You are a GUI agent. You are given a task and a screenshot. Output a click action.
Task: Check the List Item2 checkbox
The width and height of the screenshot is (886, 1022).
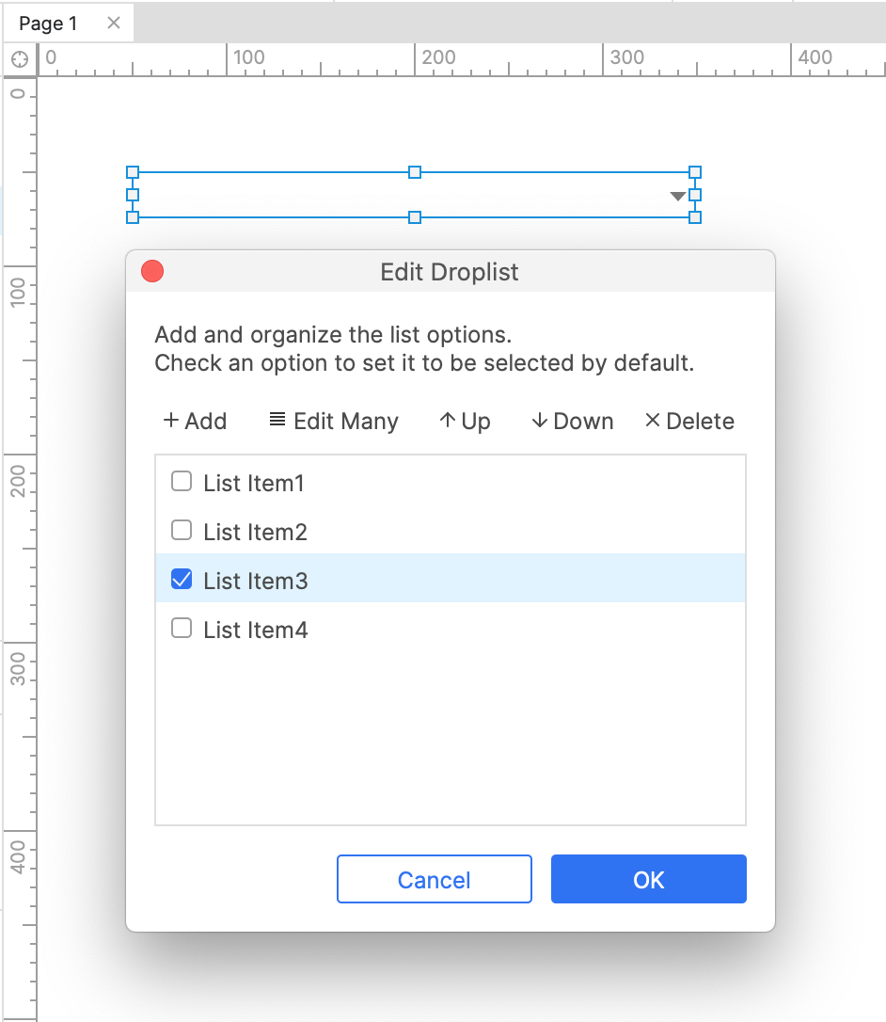[182, 531]
